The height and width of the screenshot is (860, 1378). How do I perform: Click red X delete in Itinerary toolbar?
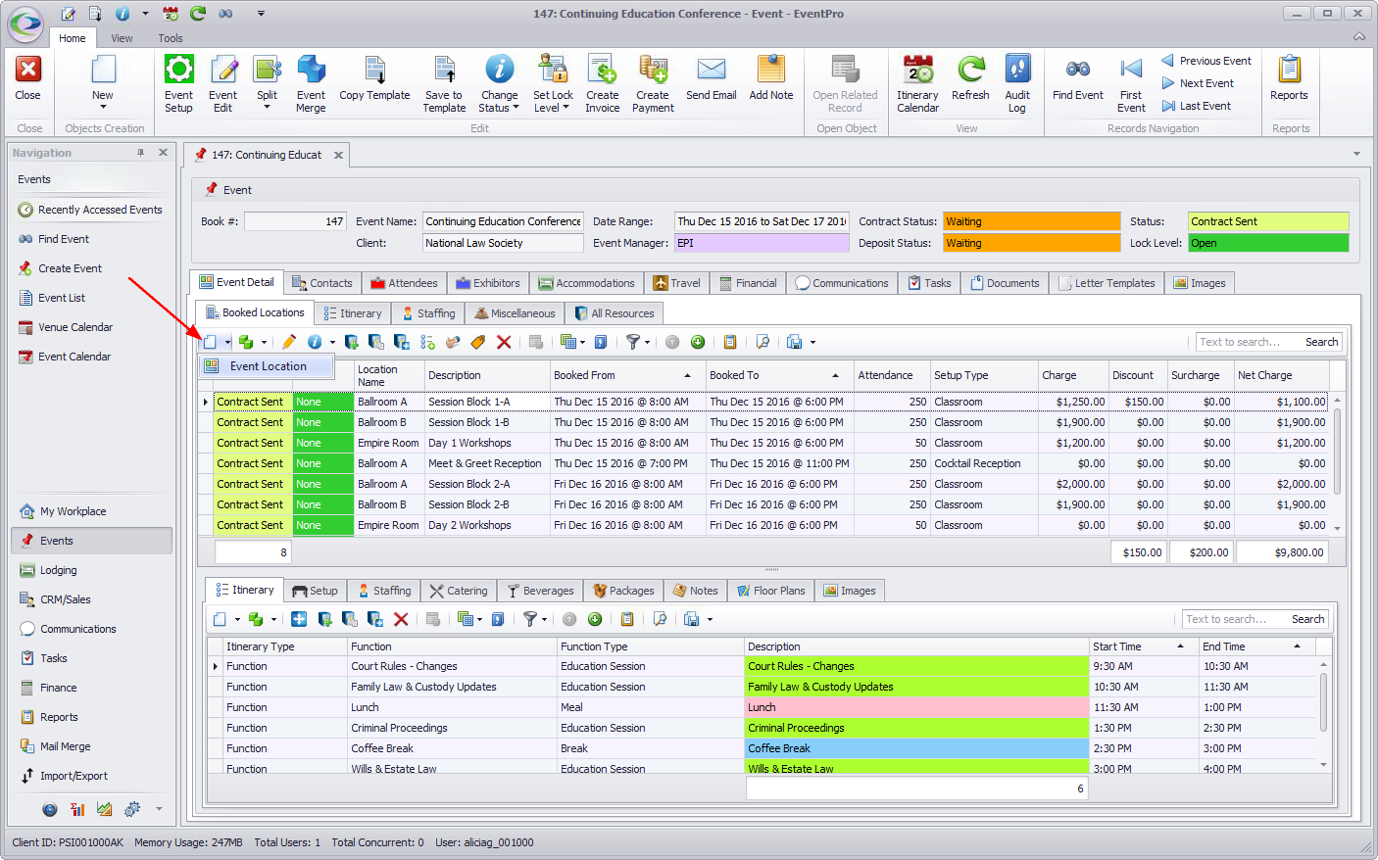click(401, 619)
